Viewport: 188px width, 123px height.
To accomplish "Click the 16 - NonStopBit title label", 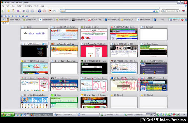I will [34, 78].
